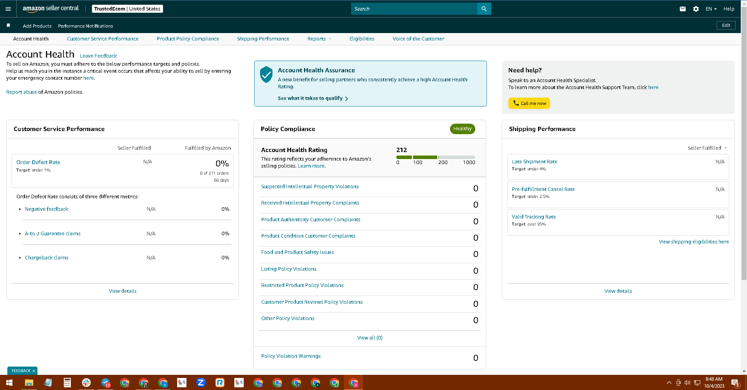Click the Add Products shortcut
747x390 pixels.
click(x=37, y=26)
